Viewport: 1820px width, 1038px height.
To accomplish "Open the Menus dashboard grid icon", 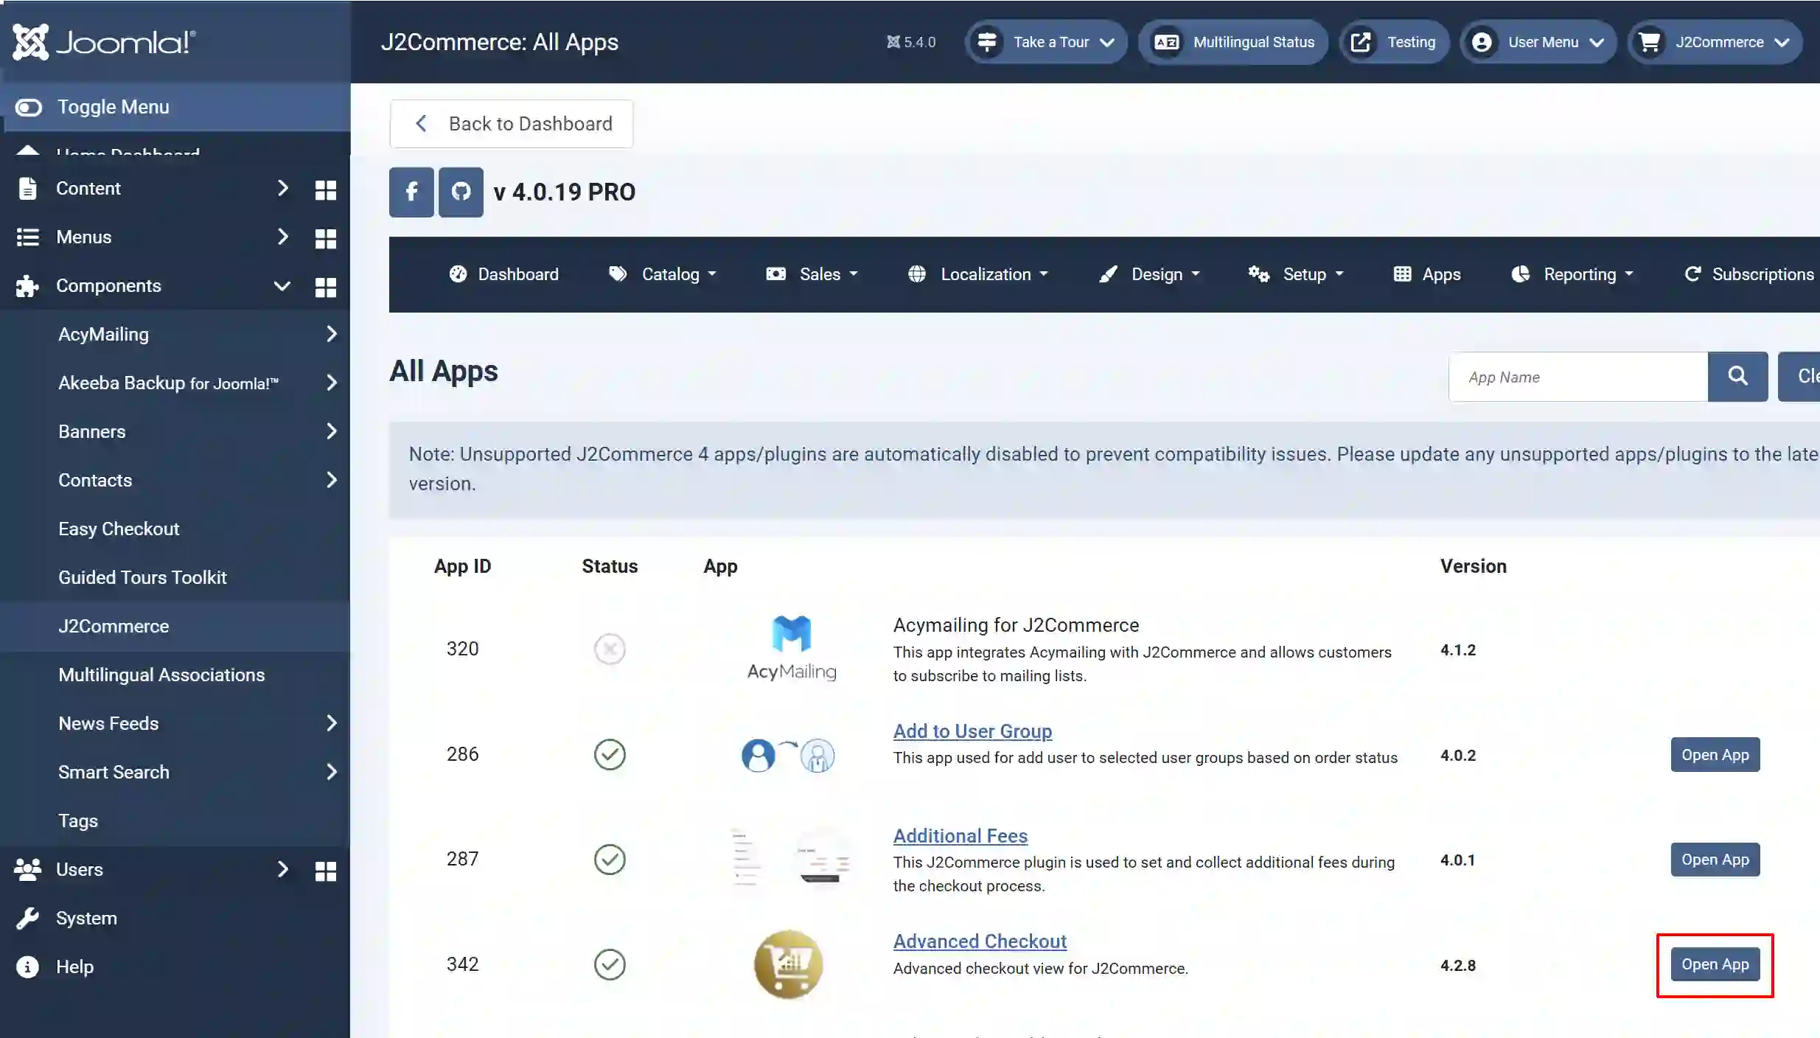I will pyautogui.click(x=325, y=238).
